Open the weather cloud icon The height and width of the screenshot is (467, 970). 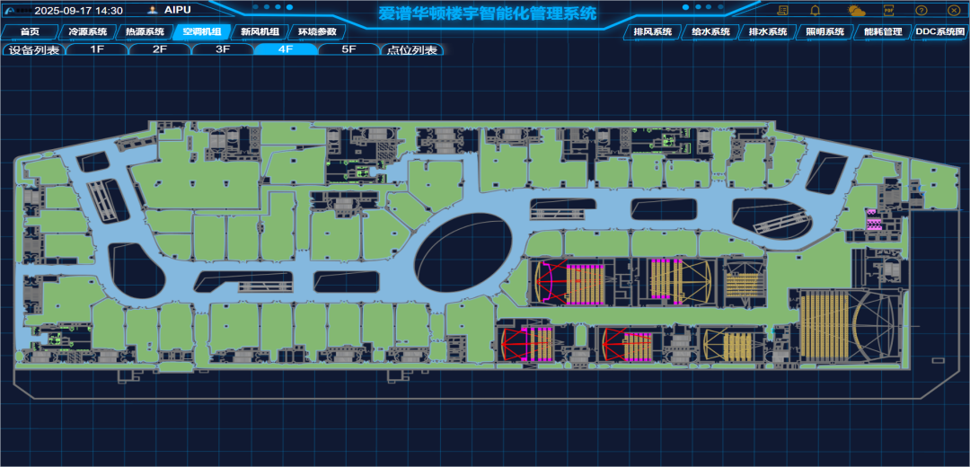pyautogui.click(x=857, y=10)
